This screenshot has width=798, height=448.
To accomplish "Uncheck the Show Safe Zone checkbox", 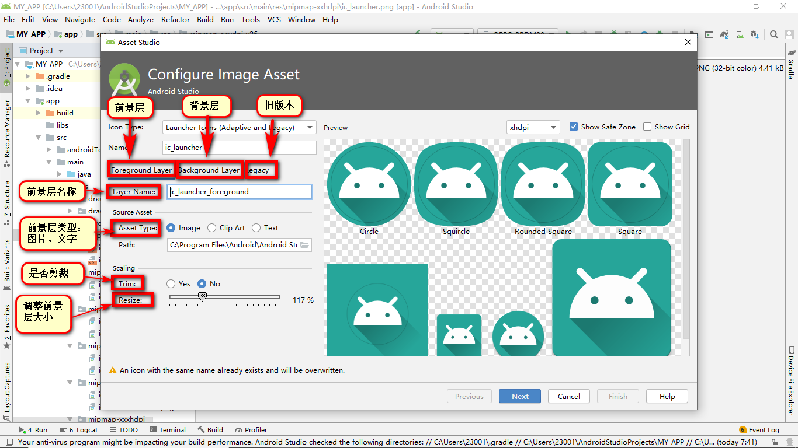I will [574, 127].
